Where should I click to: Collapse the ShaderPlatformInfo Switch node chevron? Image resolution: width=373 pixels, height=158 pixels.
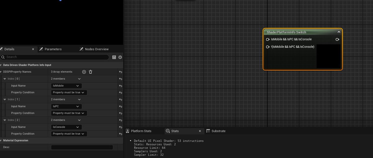click(339, 32)
